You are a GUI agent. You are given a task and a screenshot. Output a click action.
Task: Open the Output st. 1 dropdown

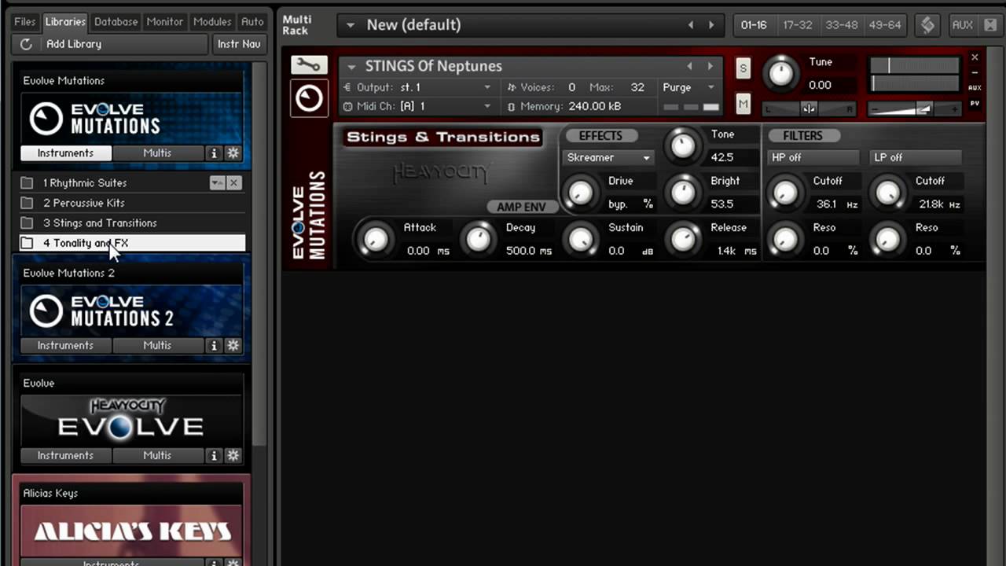(487, 87)
